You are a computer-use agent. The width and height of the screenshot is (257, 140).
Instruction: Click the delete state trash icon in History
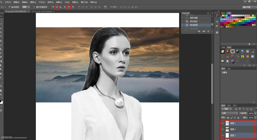(x=208, y=31)
